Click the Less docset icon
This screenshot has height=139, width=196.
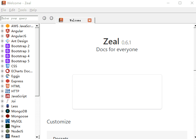pos(8,106)
